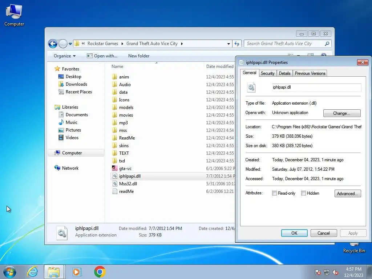
Task: Sort by the Date modified column header
Action: click(x=219, y=66)
